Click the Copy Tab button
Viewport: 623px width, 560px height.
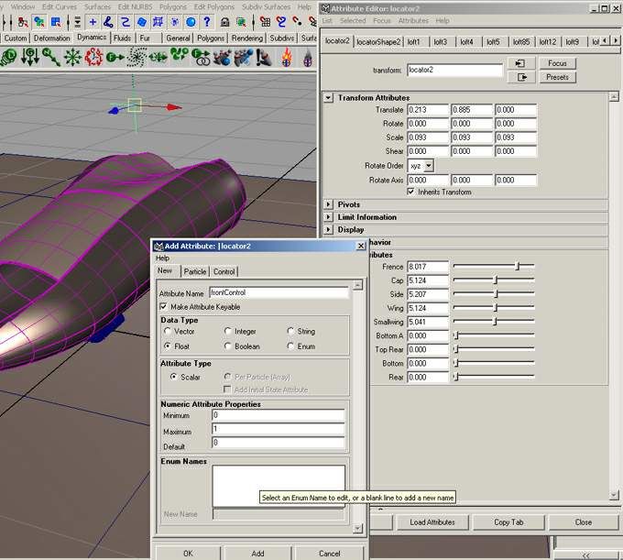[508, 522]
